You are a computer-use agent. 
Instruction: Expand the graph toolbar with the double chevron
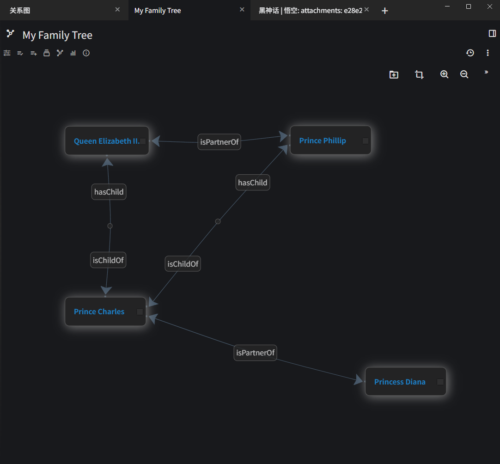pos(486,72)
